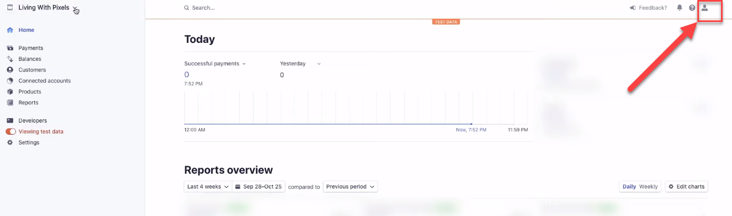
Task: Open the notifications bell
Action: pyautogui.click(x=680, y=8)
